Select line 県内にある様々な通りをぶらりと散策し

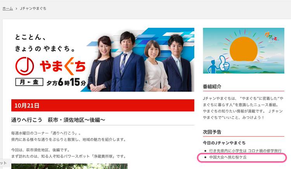click(69, 140)
